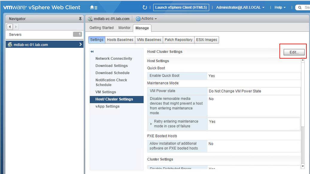The width and height of the screenshot is (310, 174).
Task: Switch to Monitor tab
Action: (x=124, y=28)
